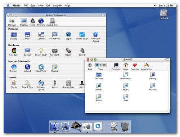Toggle Finder window toolbar with the pill button
The image size is (180, 137).
167,59
